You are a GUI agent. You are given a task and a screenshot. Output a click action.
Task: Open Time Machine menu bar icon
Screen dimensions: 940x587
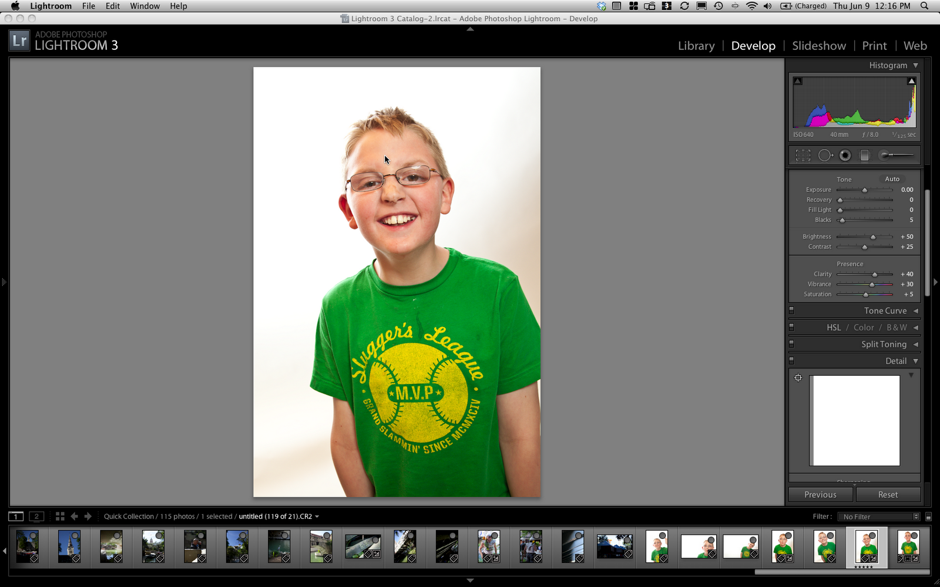pyautogui.click(x=718, y=6)
